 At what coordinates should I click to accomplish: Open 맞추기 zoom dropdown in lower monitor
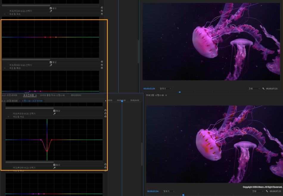[169, 191]
